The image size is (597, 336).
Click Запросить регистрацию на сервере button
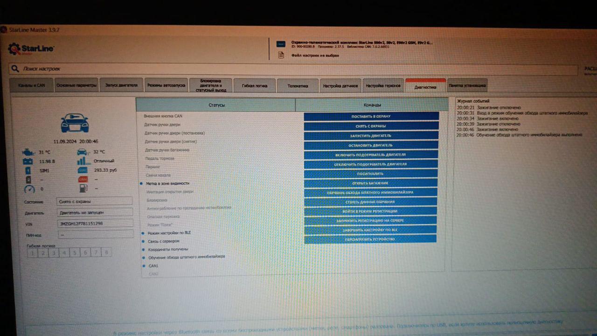click(371, 220)
